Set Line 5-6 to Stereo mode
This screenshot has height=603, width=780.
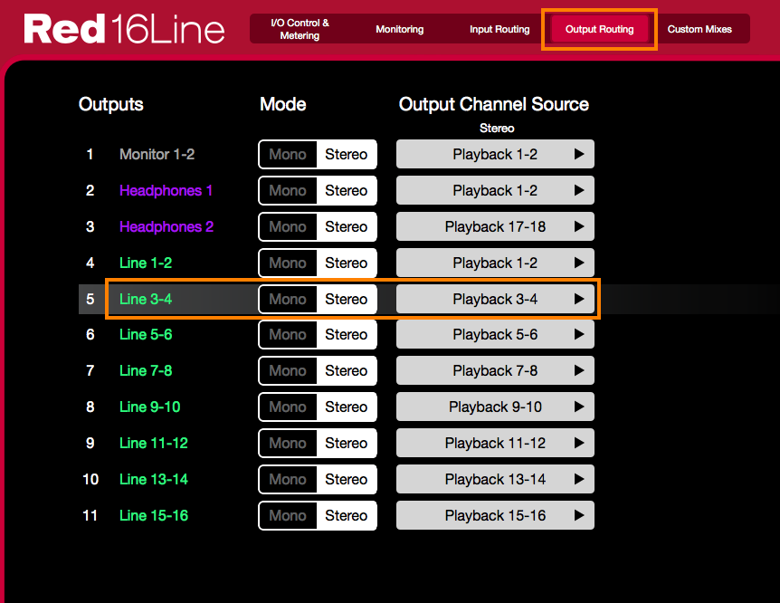[x=347, y=335]
